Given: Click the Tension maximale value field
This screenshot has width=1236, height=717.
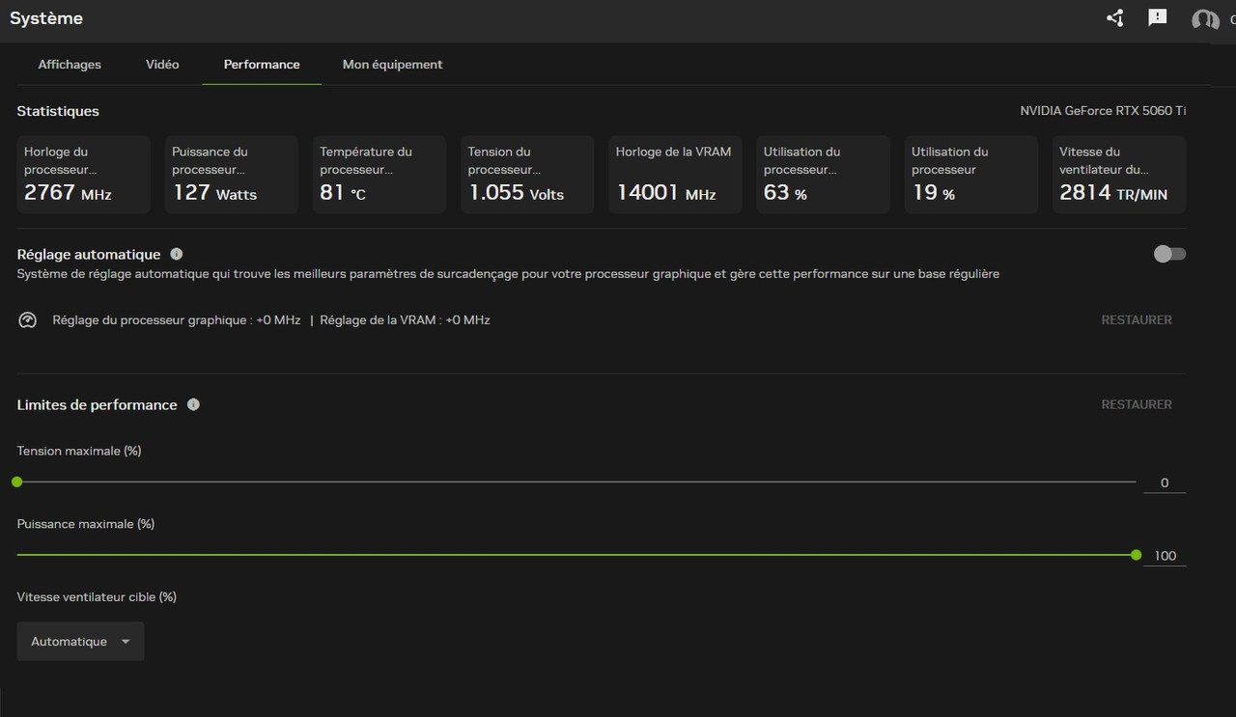Looking at the screenshot, I should pos(1164,482).
